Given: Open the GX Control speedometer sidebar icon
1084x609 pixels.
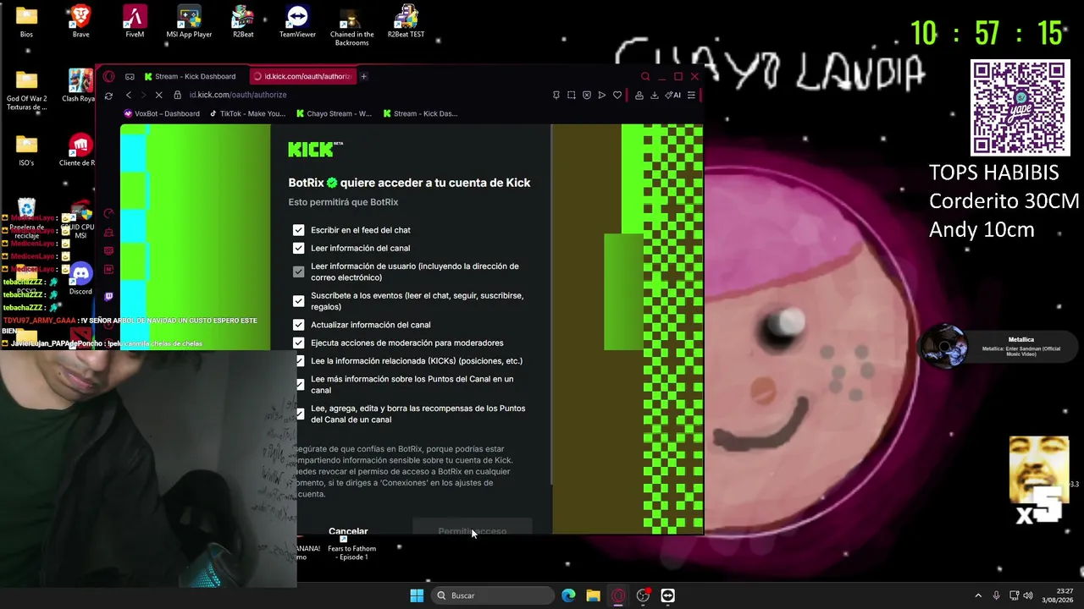Looking at the screenshot, I should click(x=108, y=214).
